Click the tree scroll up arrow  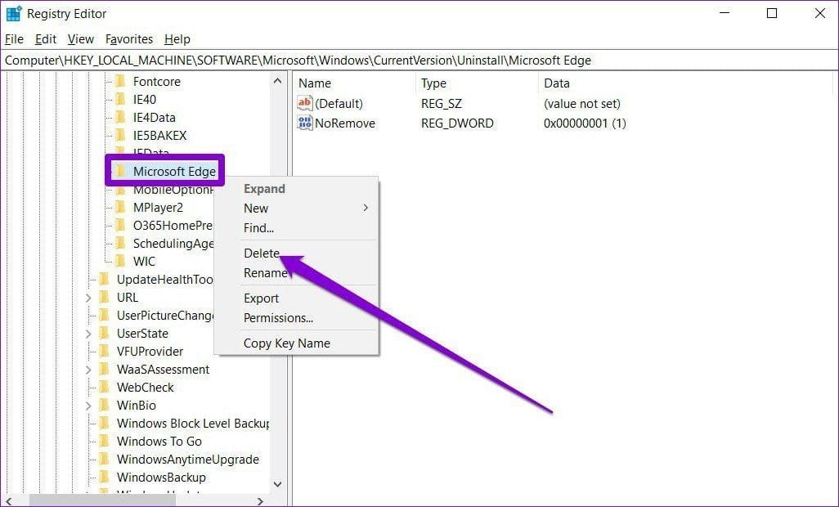(277, 81)
